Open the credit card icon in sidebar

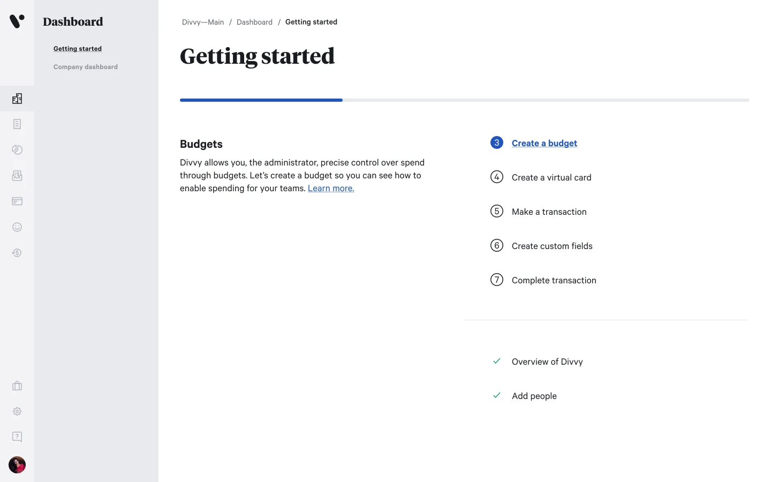(17, 201)
